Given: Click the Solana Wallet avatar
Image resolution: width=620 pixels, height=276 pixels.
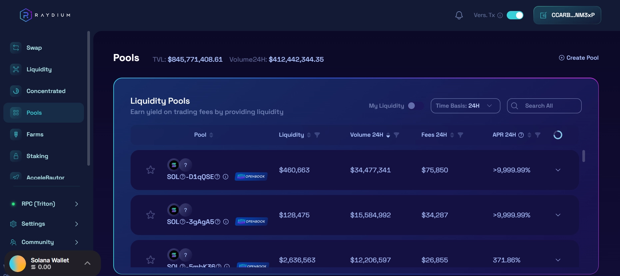Looking at the screenshot, I should [x=18, y=264].
